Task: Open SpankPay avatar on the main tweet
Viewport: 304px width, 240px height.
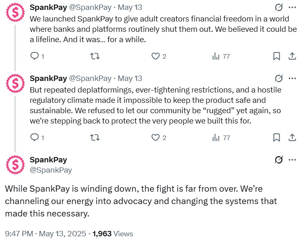Action: (16, 164)
